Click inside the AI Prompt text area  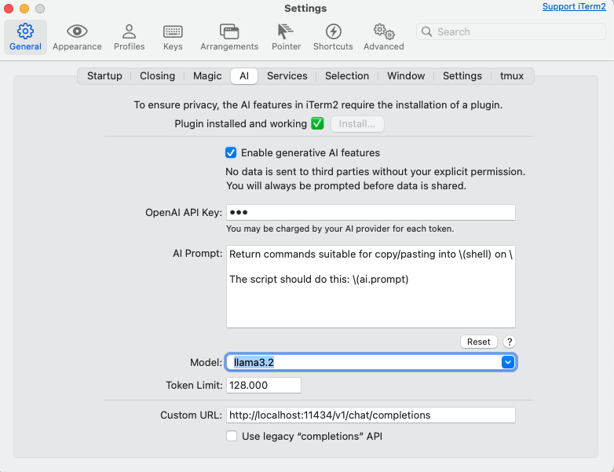[x=371, y=287]
